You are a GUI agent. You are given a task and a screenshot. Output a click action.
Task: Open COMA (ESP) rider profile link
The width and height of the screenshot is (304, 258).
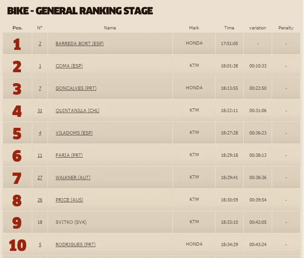69,66
